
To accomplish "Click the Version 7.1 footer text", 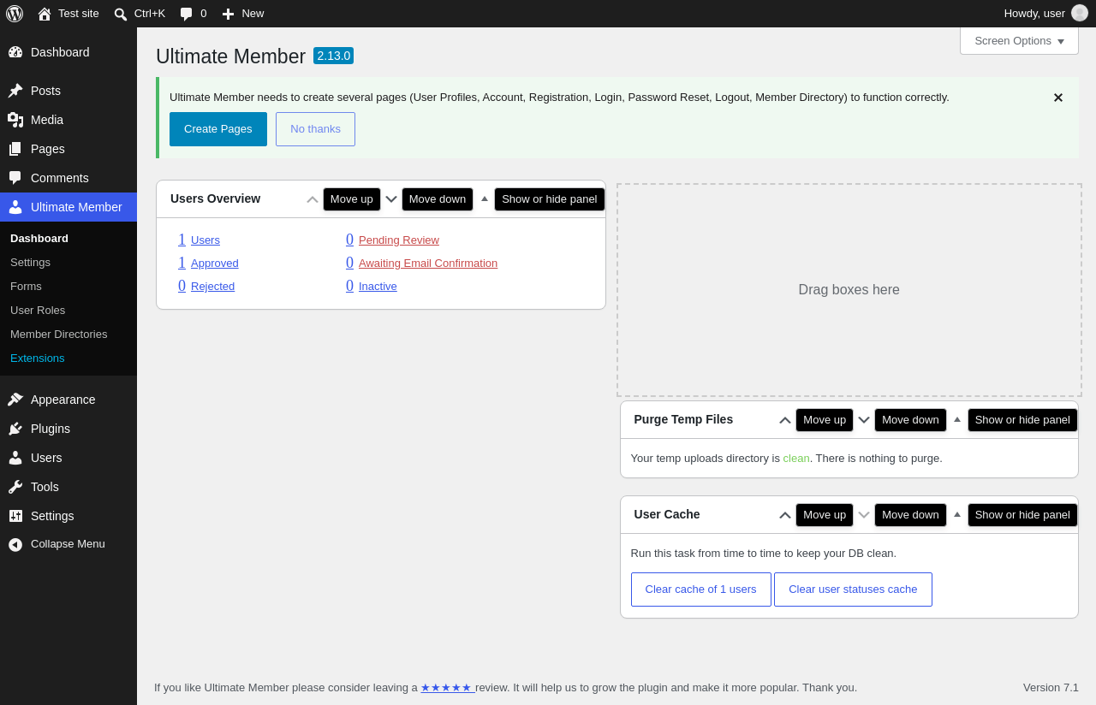I will click(1051, 688).
